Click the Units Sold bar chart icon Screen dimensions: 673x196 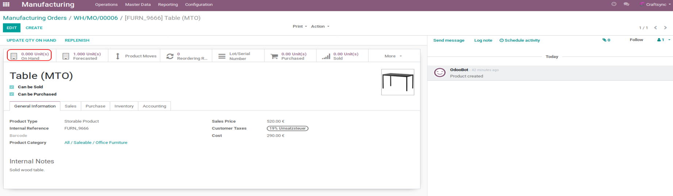point(326,56)
